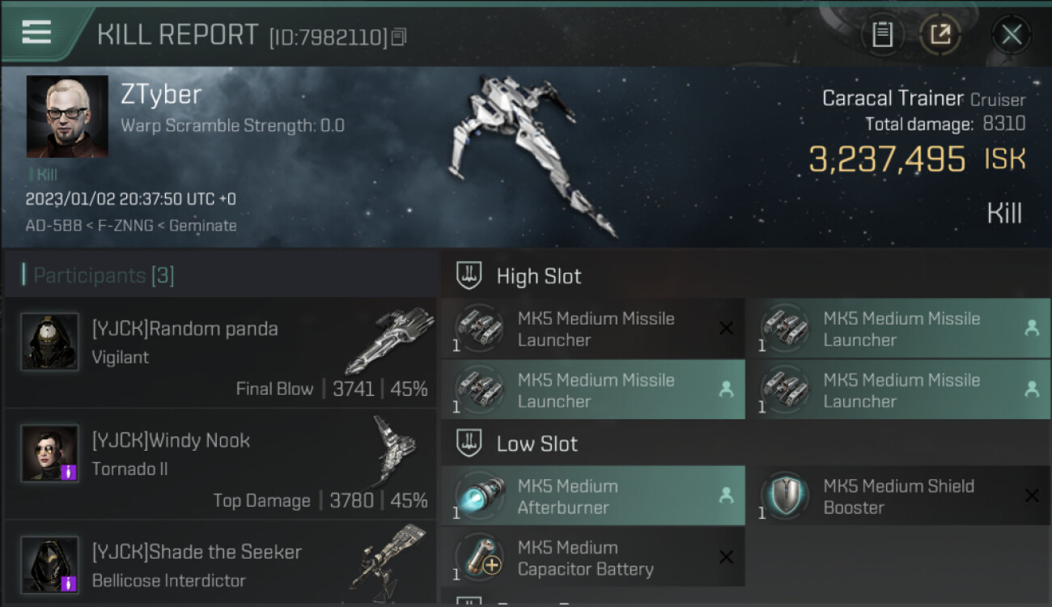Click the Tornado II ship icon
This screenshot has width=1052, height=607.
tap(393, 450)
